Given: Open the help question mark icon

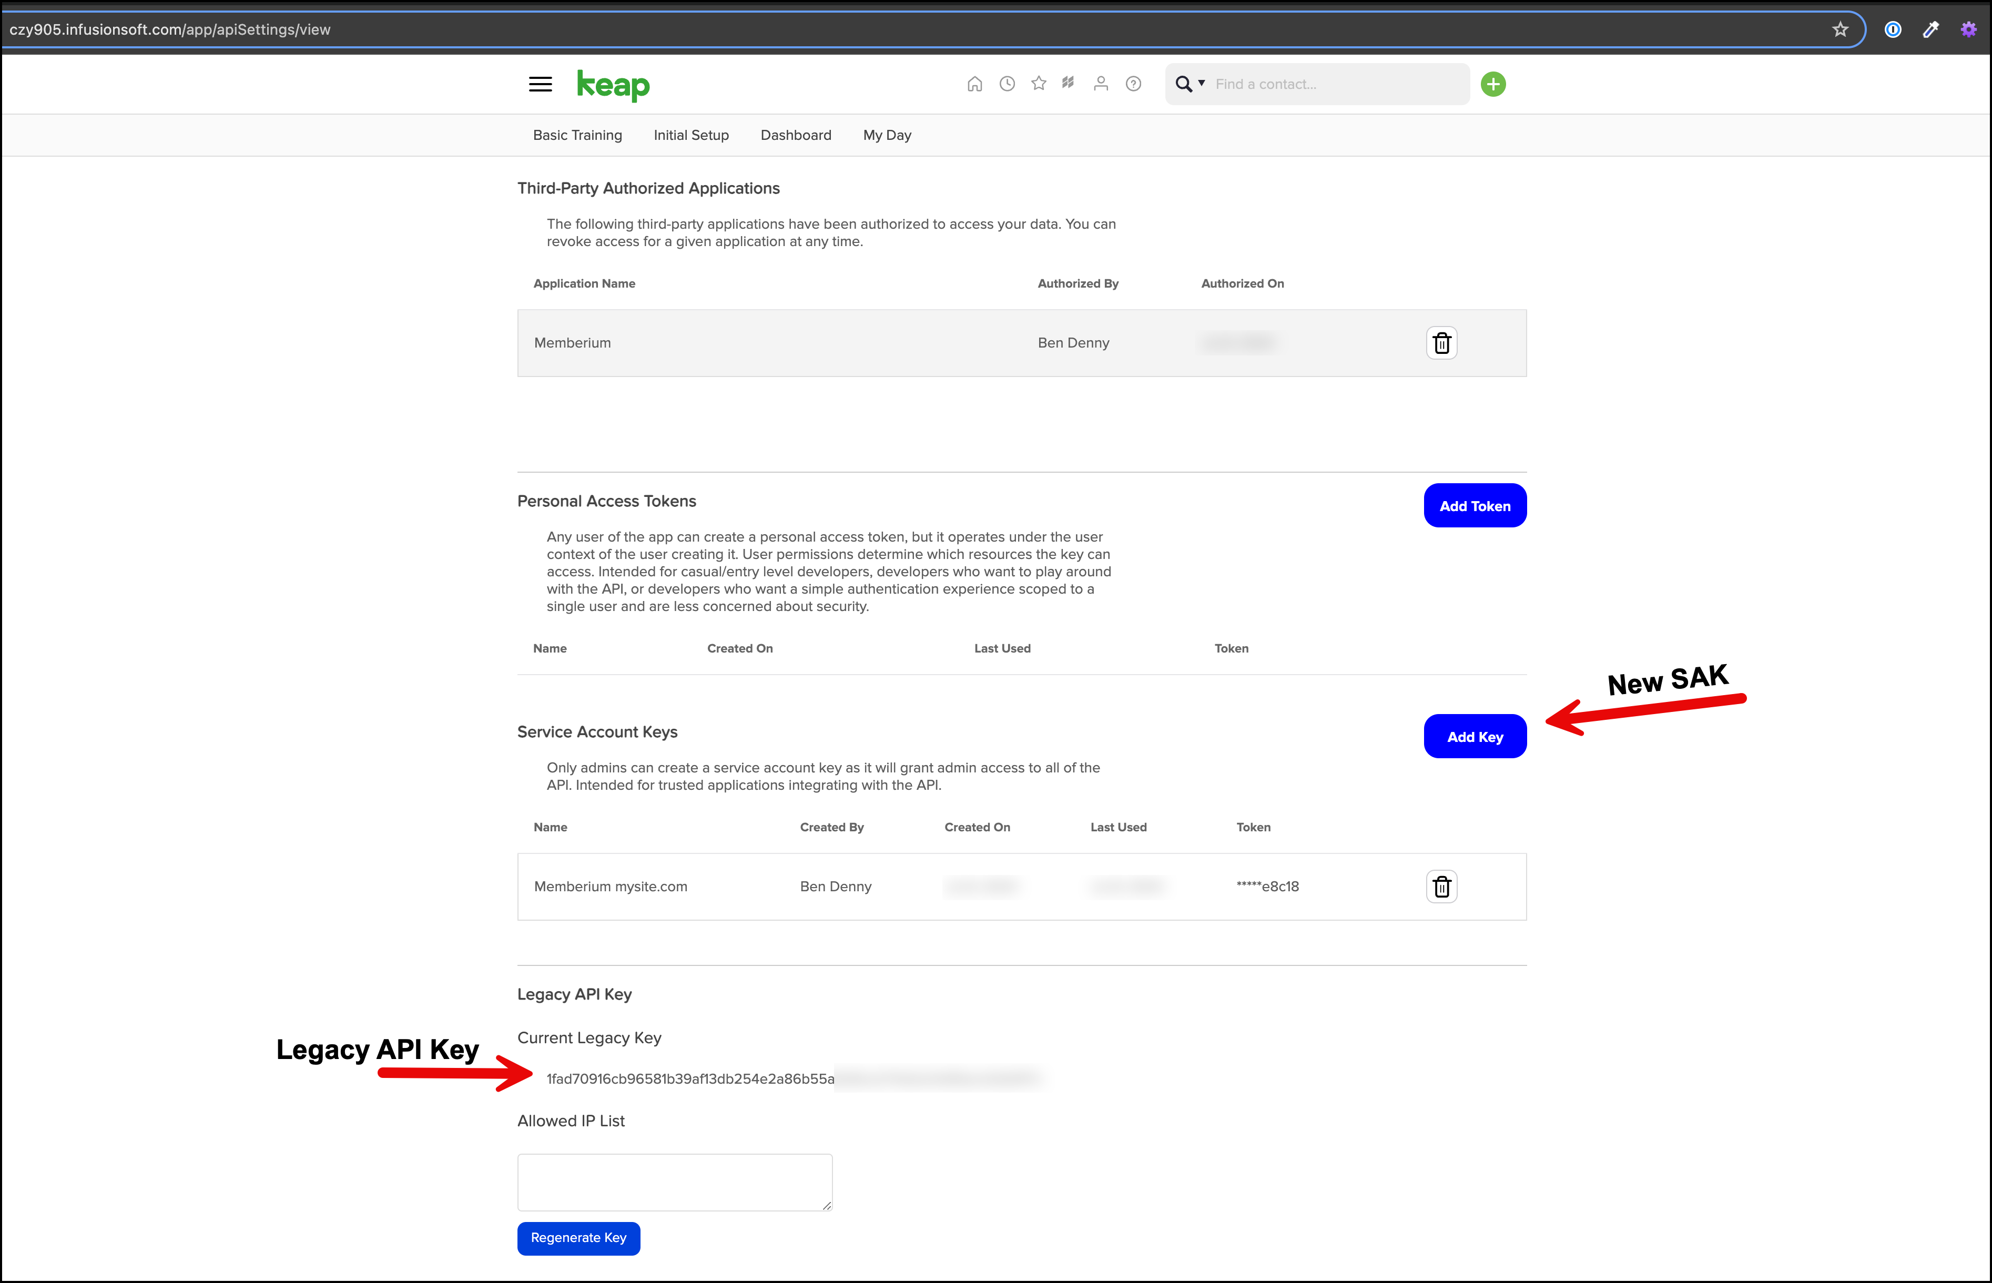Looking at the screenshot, I should point(1133,84).
